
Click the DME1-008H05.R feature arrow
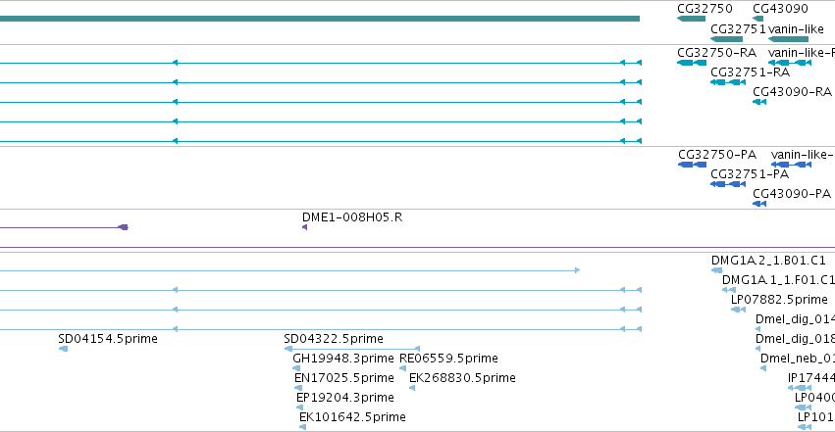304,227
